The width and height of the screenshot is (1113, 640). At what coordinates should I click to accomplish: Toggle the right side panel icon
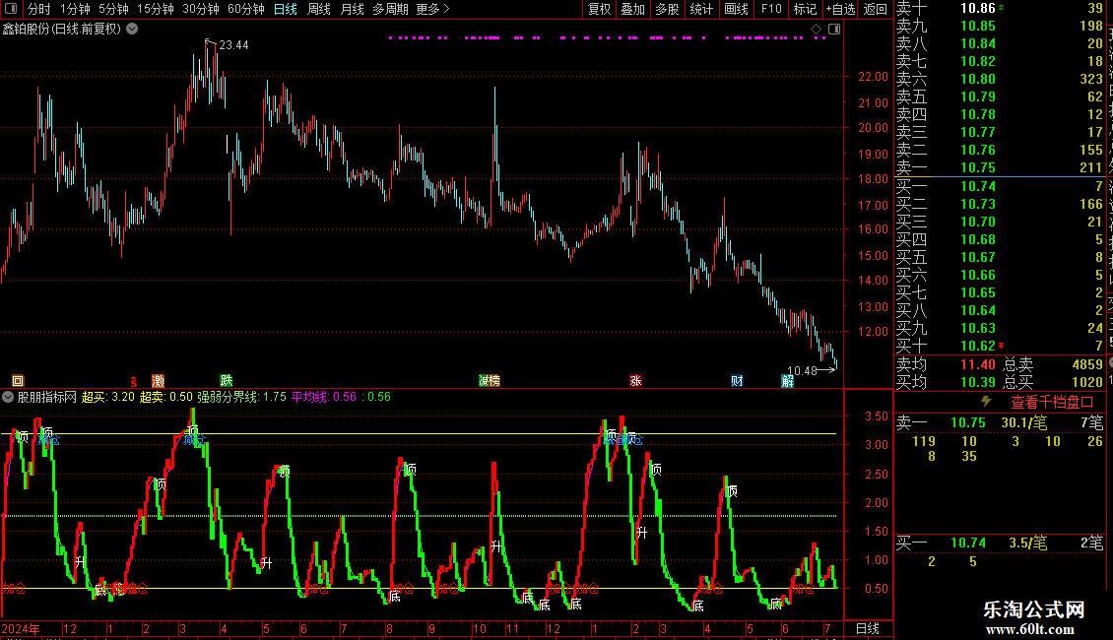point(834,30)
